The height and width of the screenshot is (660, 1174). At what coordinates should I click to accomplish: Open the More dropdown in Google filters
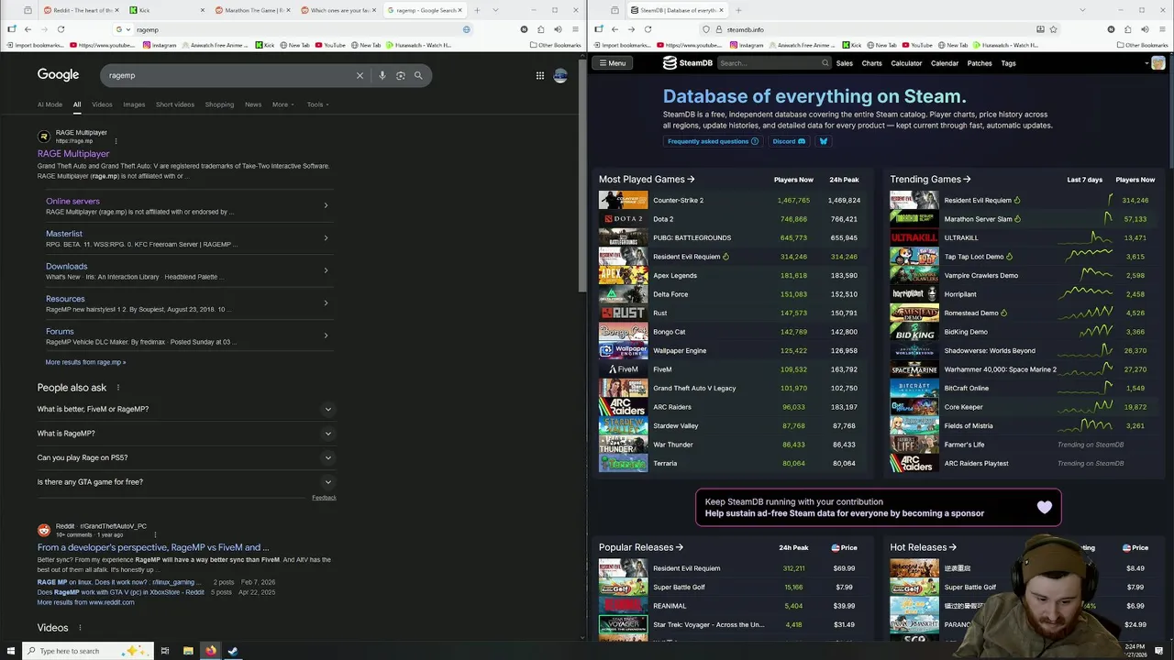(283, 104)
